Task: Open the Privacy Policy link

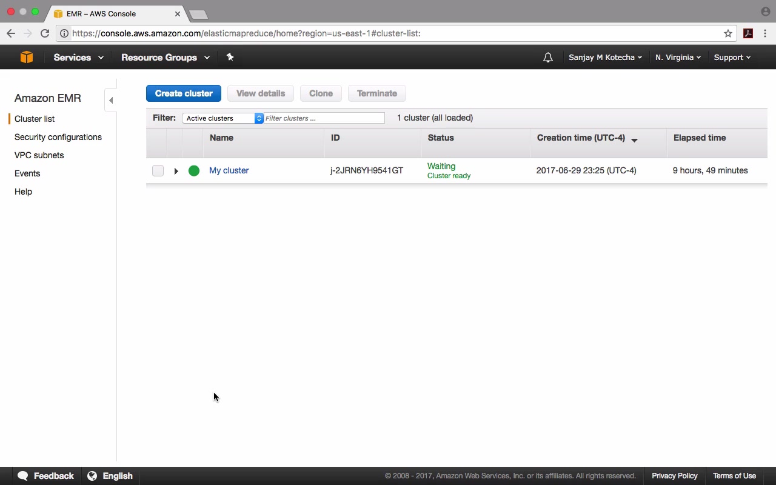Action: [x=675, y=476]
